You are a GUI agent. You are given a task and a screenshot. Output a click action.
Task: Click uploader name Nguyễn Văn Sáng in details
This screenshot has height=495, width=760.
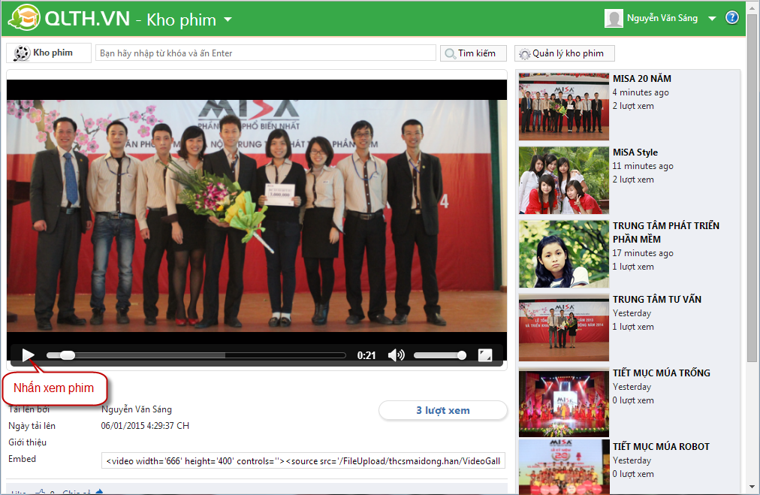point(136,409)
